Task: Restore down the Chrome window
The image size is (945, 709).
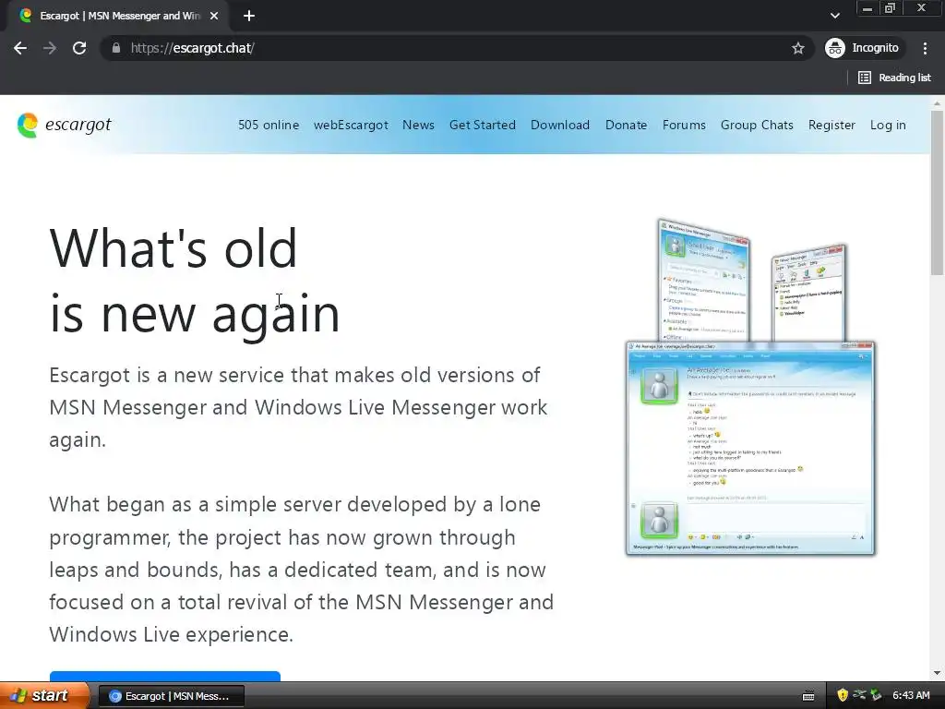Action: [890, 8]
